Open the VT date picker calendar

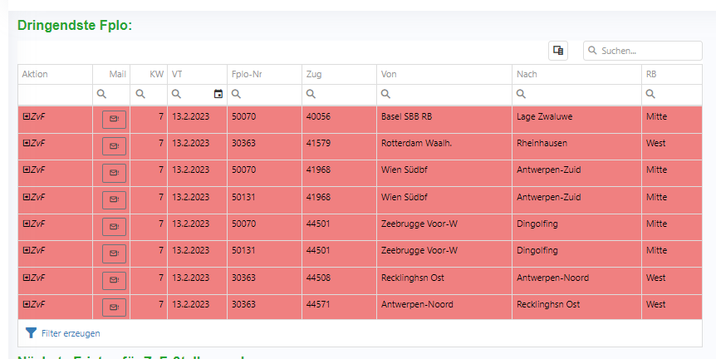pyautogui.click(x=218, y=95)
